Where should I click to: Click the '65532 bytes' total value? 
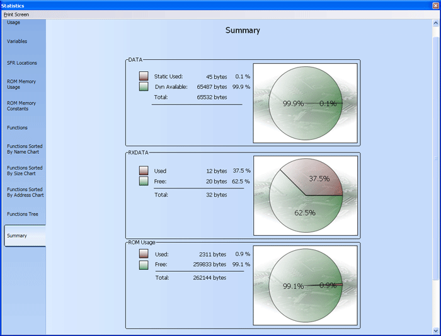[x=212, y=97]
